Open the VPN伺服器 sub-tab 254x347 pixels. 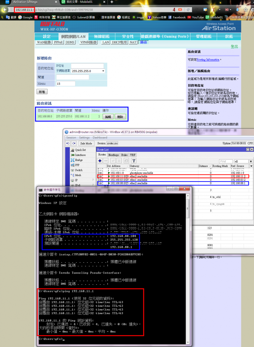point(89,42)
